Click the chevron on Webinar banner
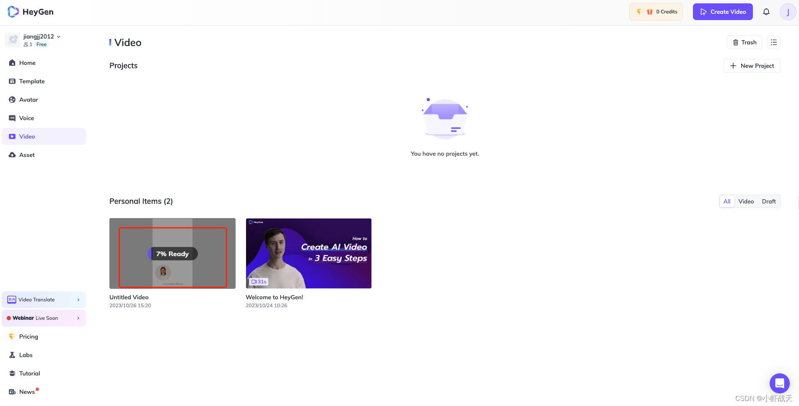 78,318
